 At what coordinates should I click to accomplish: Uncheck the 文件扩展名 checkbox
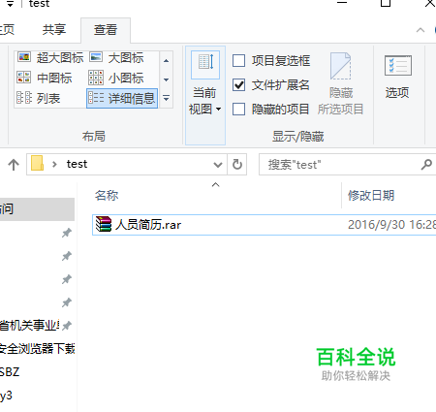click(x=239, y=85)
